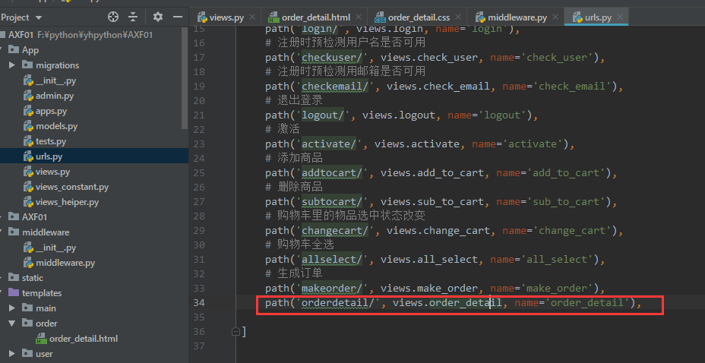Image resolution: width=705 pixels, height=363 pixels.
Task: Open models.py in project tree
Action: (x=57, y=126)
